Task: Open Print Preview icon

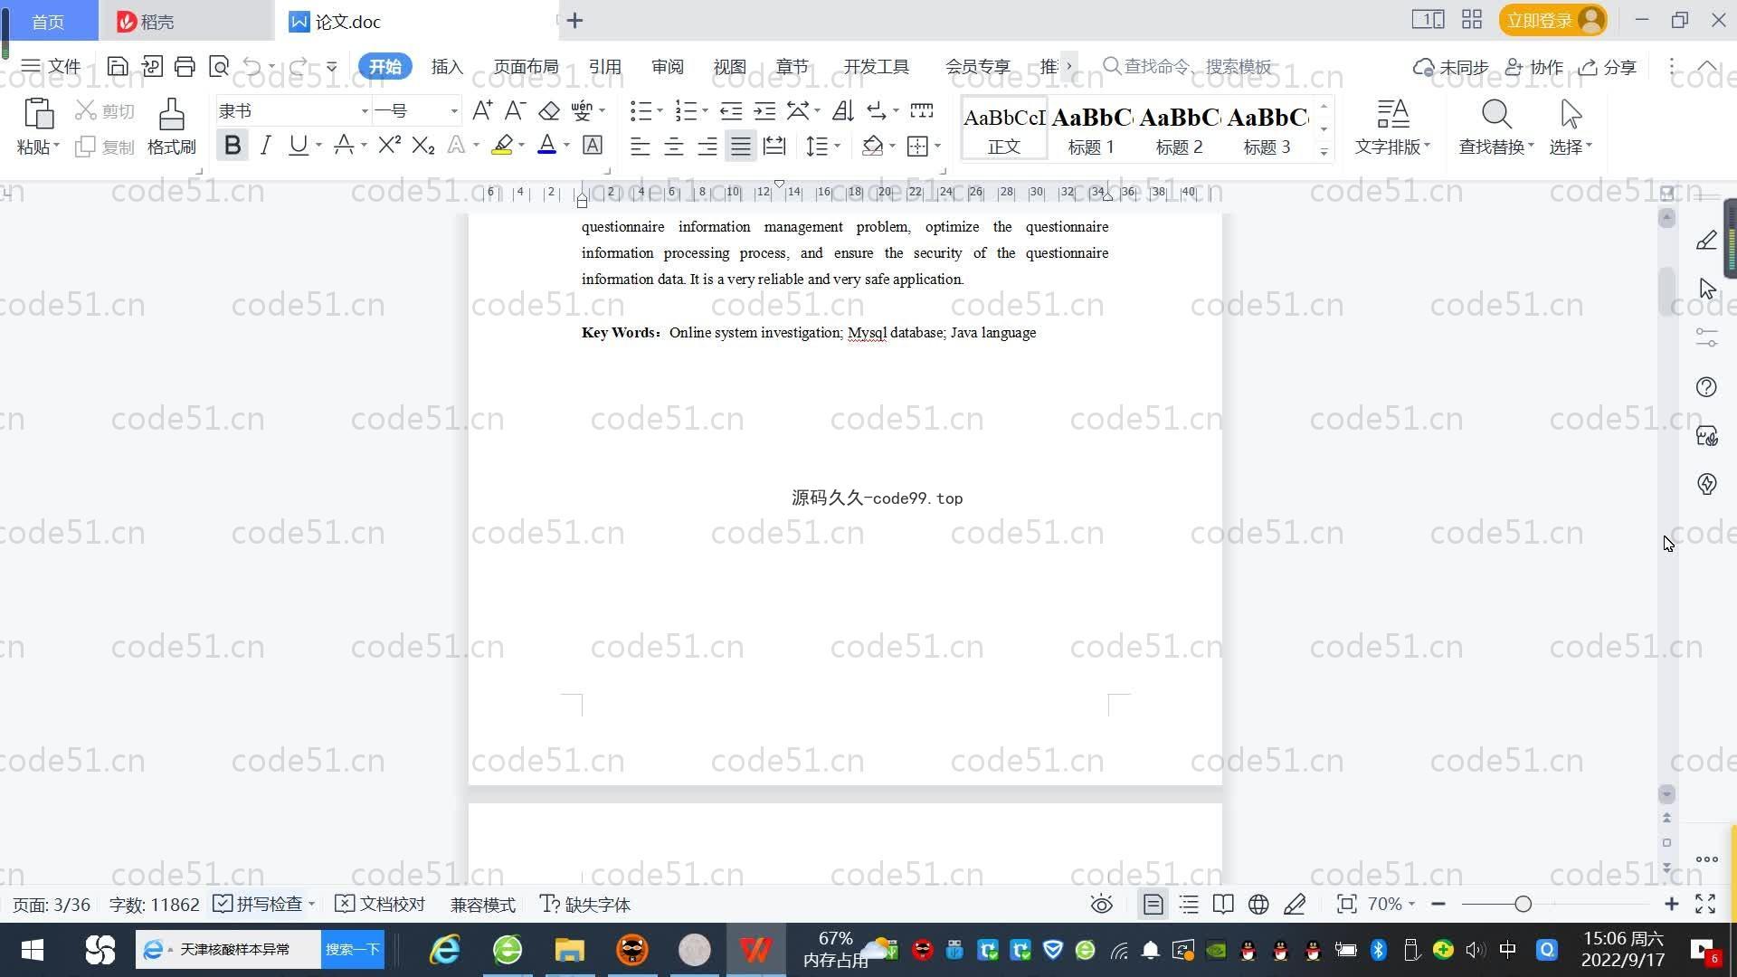Action: [x=218, y=66]
